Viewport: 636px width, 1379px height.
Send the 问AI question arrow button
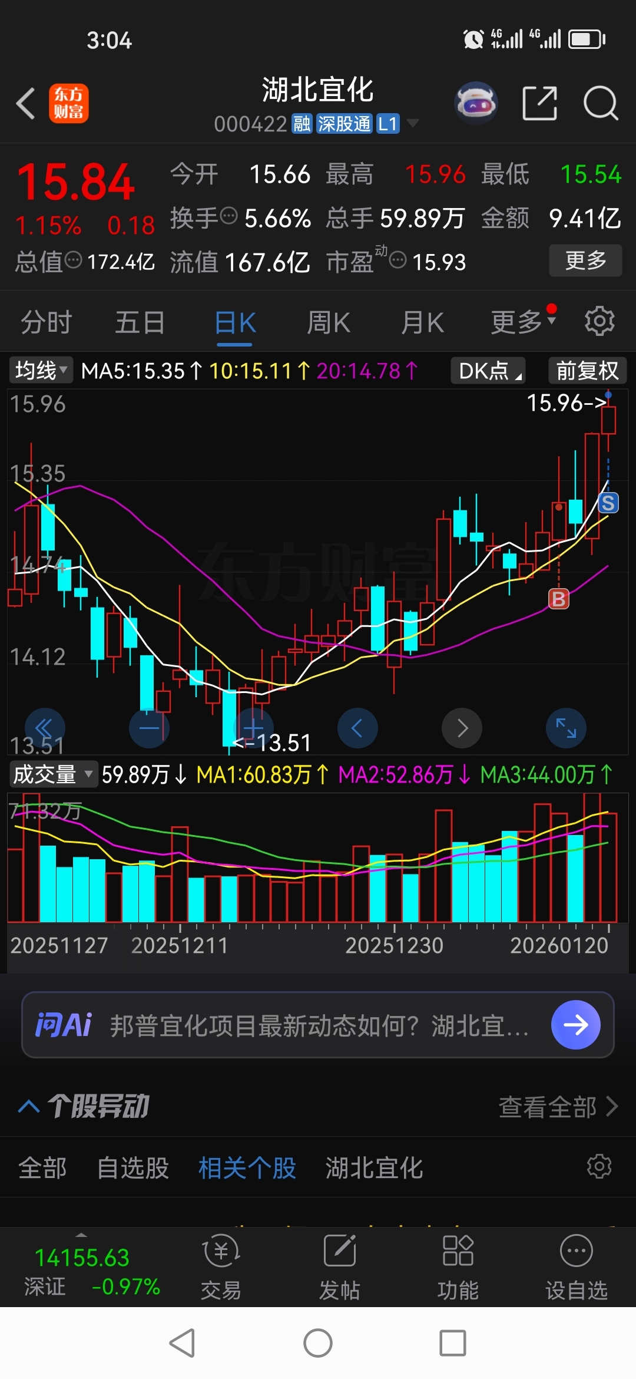(x=576, y=1025)
